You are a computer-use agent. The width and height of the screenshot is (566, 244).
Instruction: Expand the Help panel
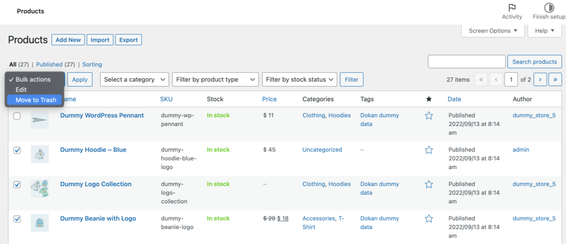[544, 31]
